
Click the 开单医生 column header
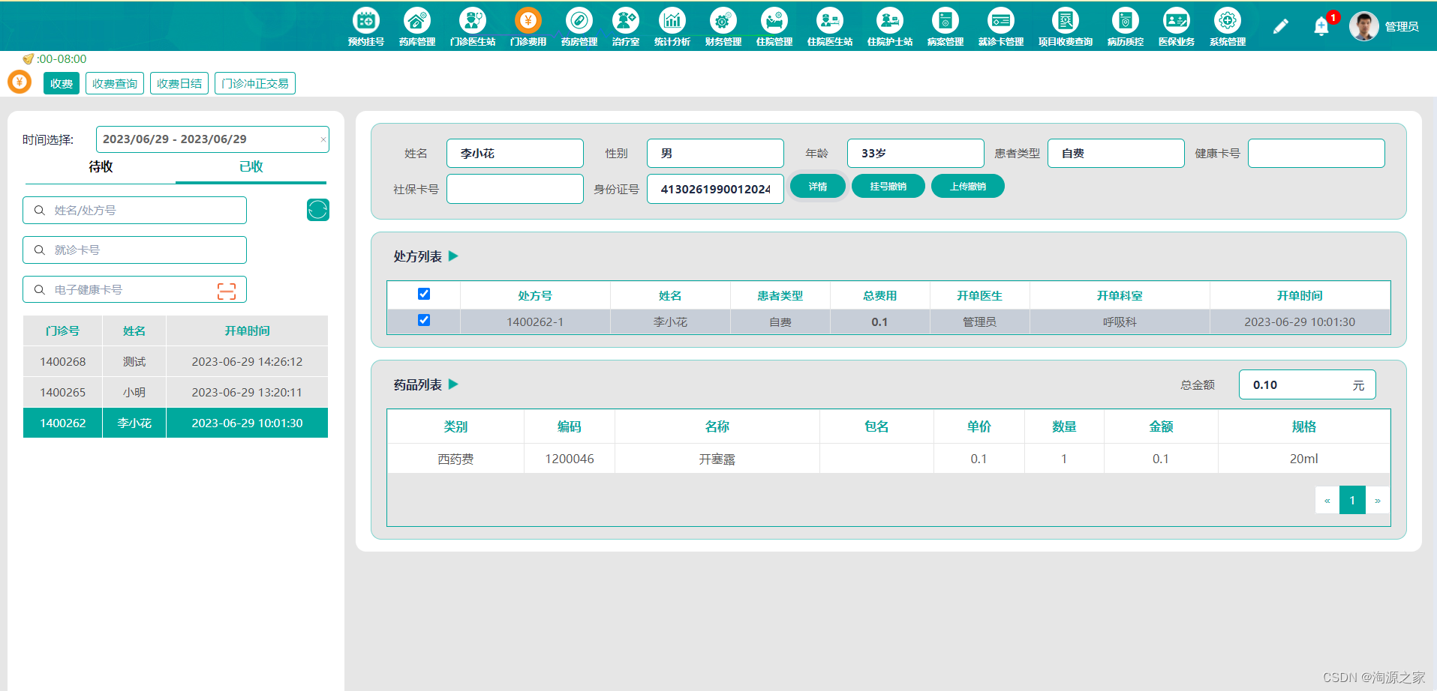[x=979, y=295]
